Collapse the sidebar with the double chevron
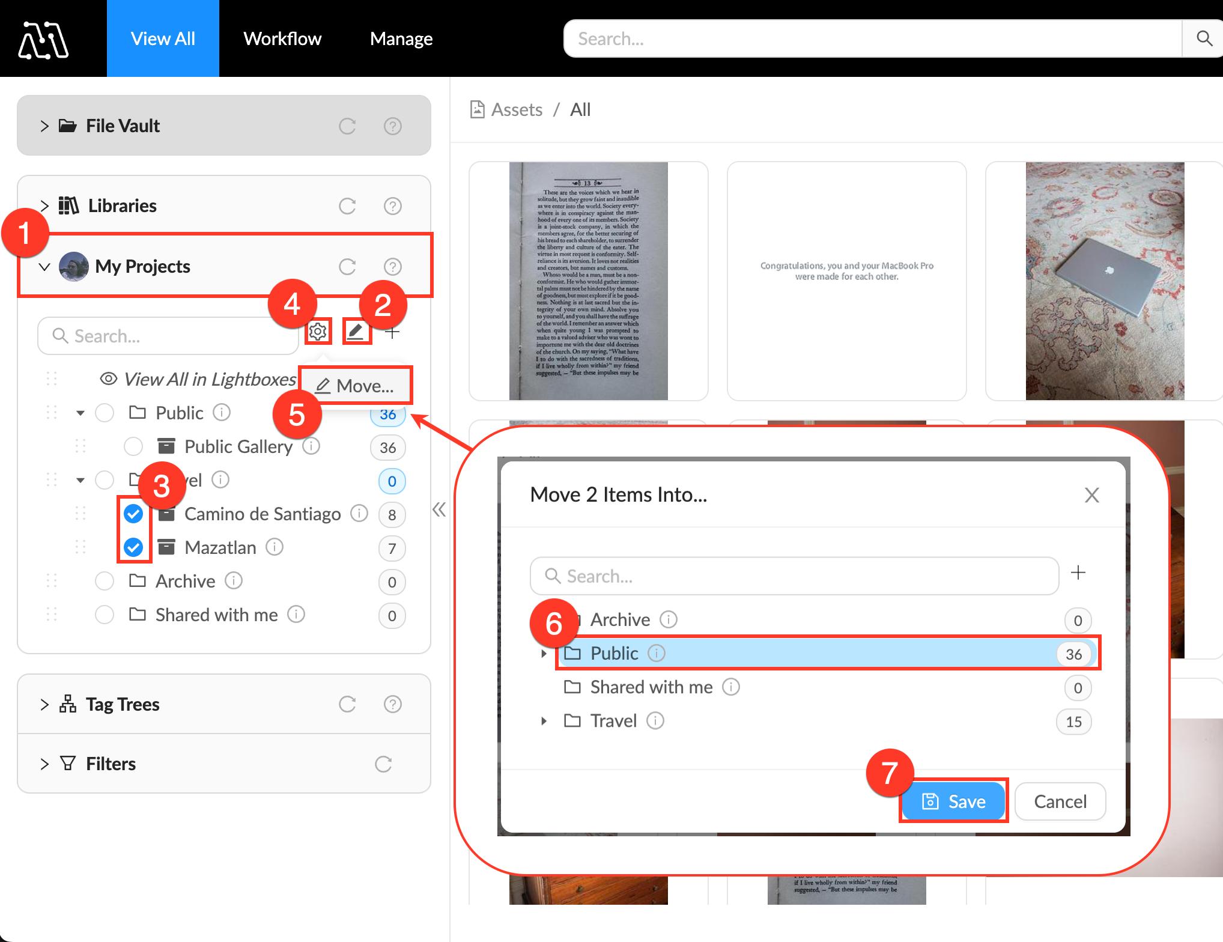 click(x=439, y=510)
